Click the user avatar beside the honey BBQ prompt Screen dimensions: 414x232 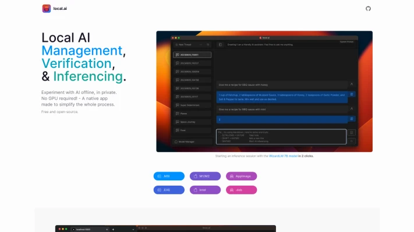[x=352, y=84]
